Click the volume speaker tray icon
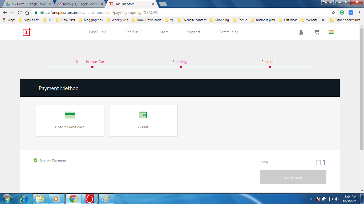This screenshot has width=364, height=204. coord(337,199)
